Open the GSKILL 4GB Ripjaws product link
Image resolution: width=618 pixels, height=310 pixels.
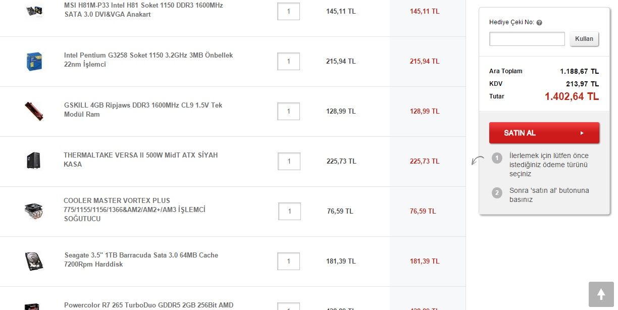pos(143,110)
